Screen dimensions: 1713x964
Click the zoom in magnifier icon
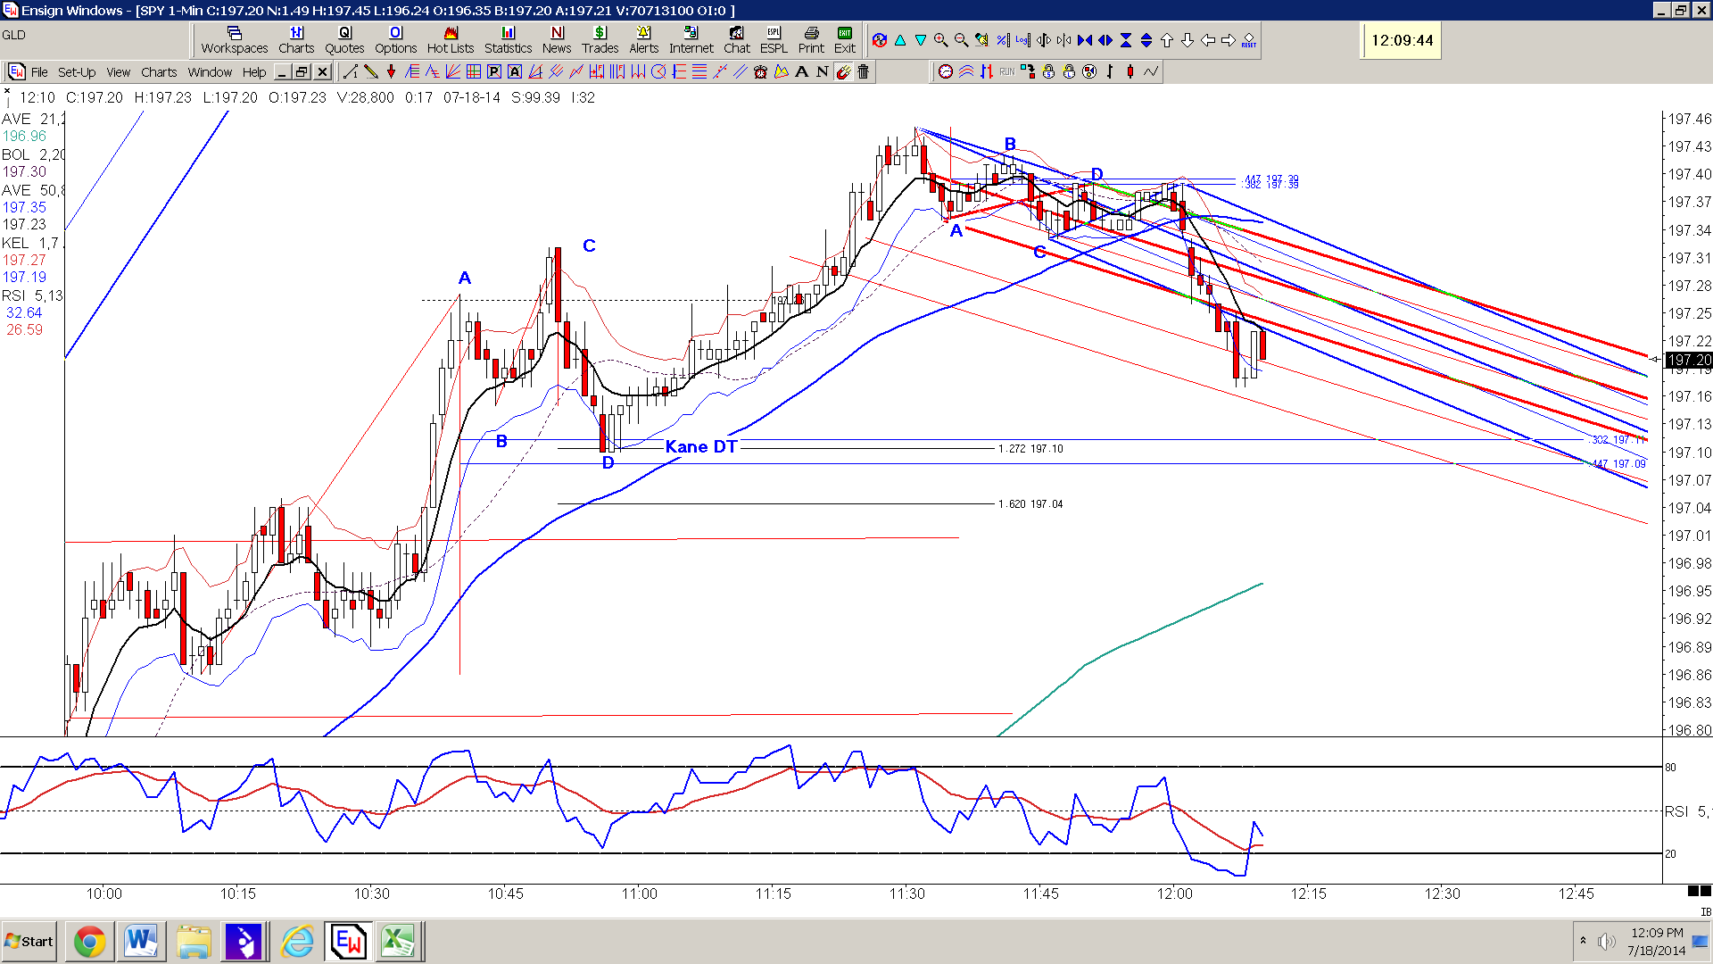pyautogui.click(x=940, y=40)
